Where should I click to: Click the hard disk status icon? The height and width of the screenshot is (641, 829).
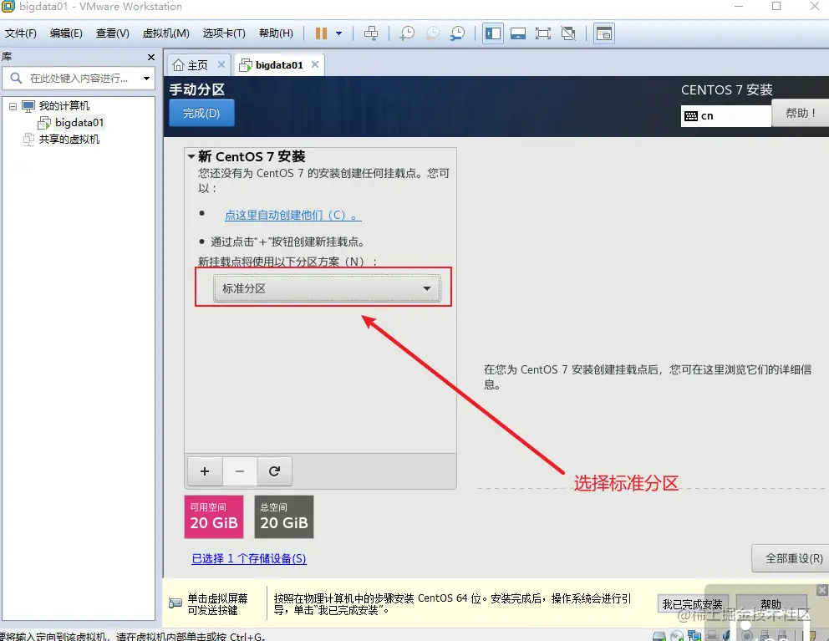click(x=659, y=636)
